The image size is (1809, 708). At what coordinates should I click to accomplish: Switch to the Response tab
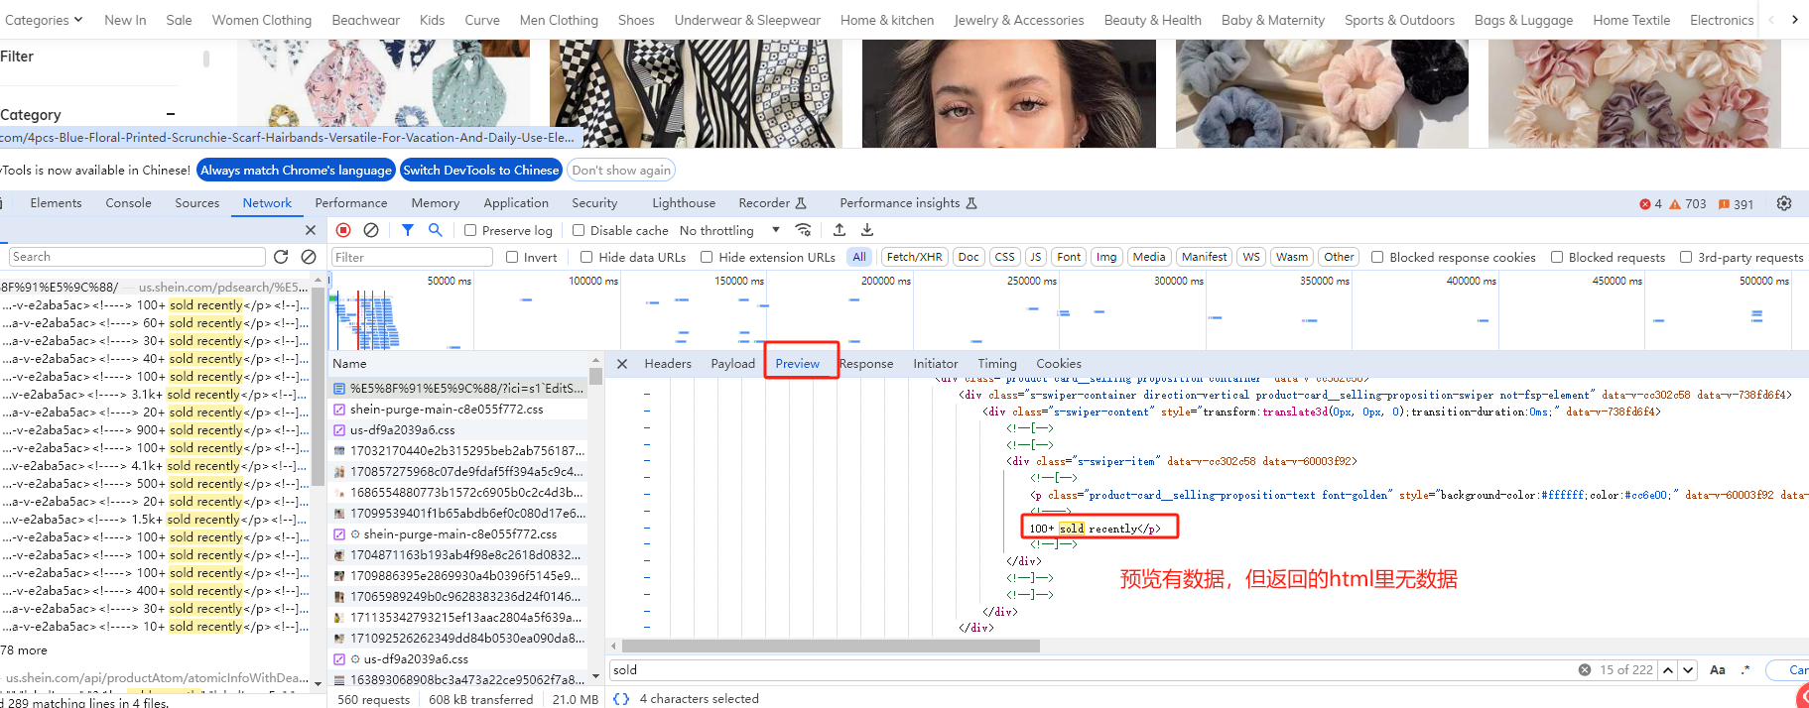tap(866, 364)
